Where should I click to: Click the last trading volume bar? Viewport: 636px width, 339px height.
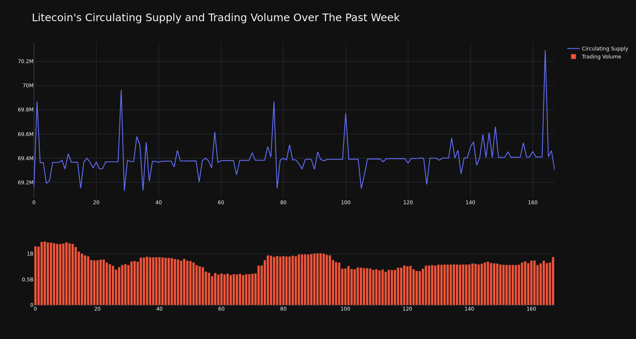(553, 281)
